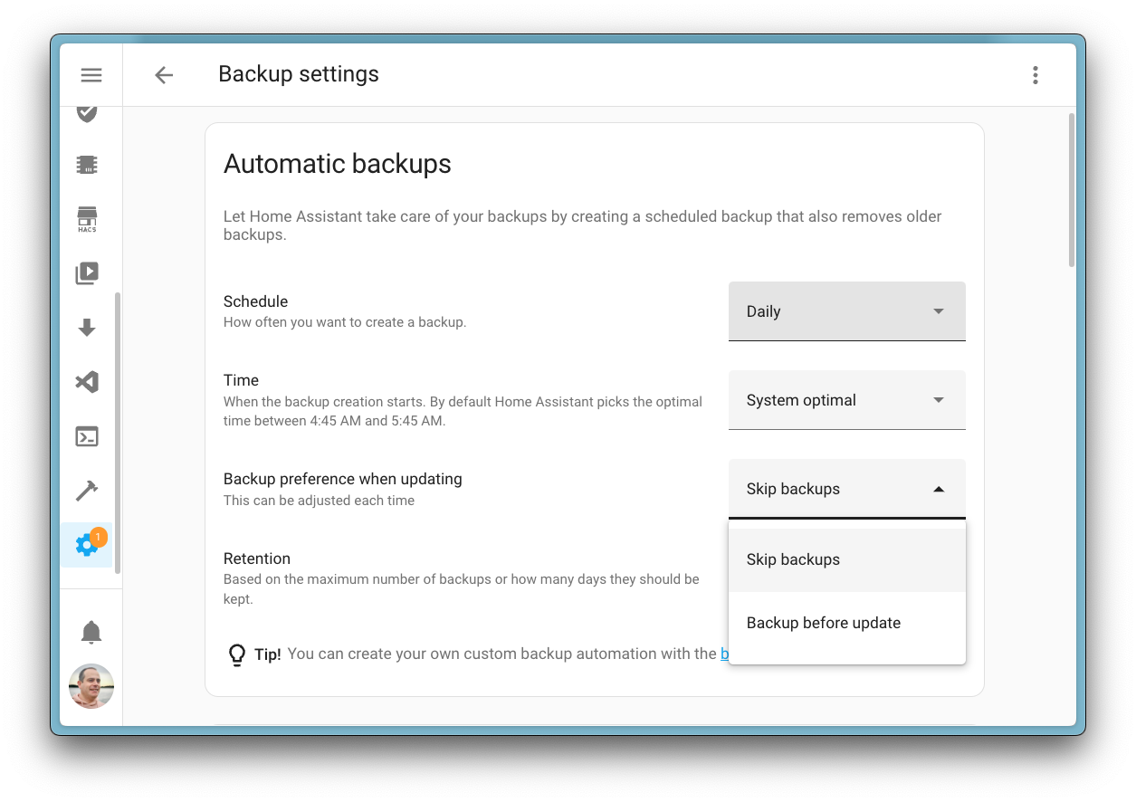The height and width of the screenshot is (802, 1136).
Task: Open HACS from the sidebar
Action: click(87, 218)
